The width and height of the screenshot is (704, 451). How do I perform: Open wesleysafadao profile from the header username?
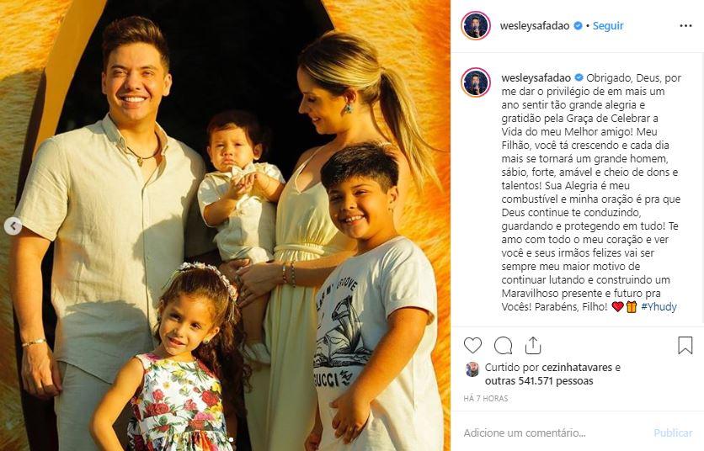(535, 26)
